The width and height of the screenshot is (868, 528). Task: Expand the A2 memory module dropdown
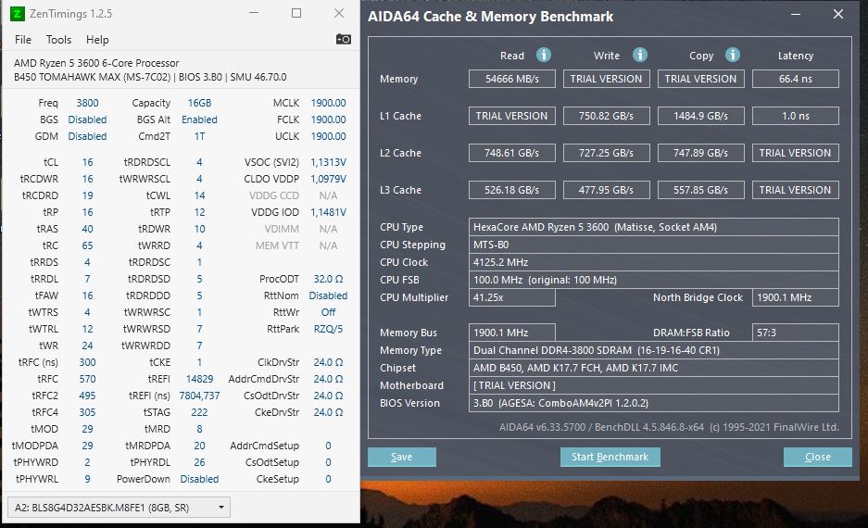click(119, 508)
